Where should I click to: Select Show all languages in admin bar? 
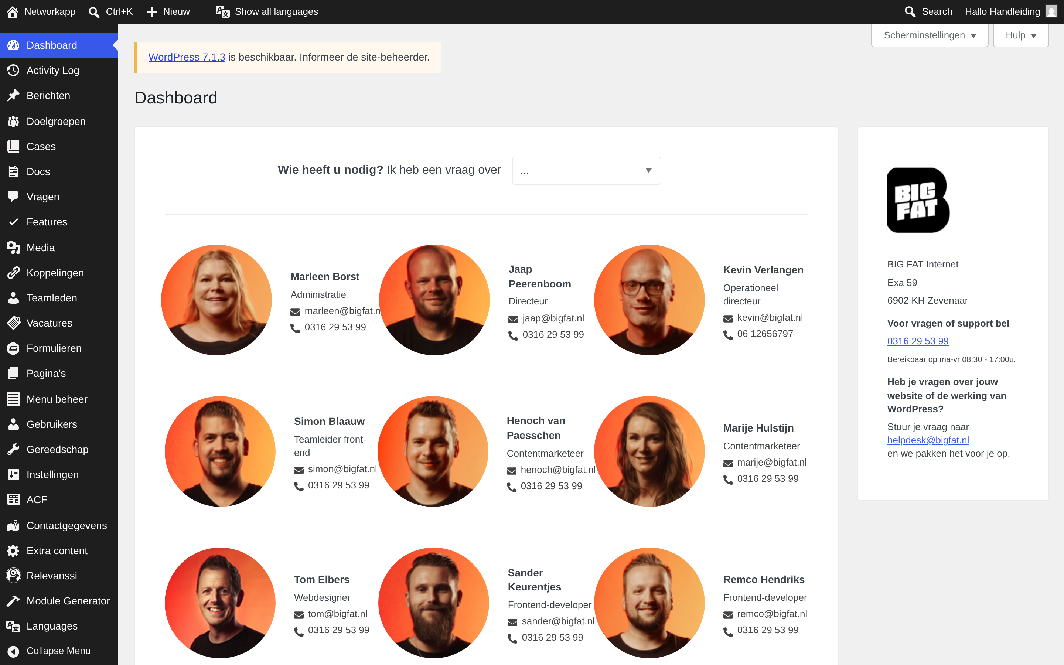pos(267,11)
